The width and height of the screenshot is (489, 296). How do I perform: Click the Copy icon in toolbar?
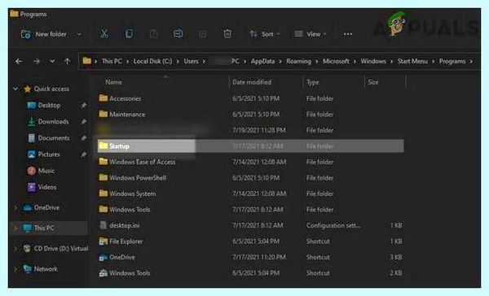coord(129,33)
